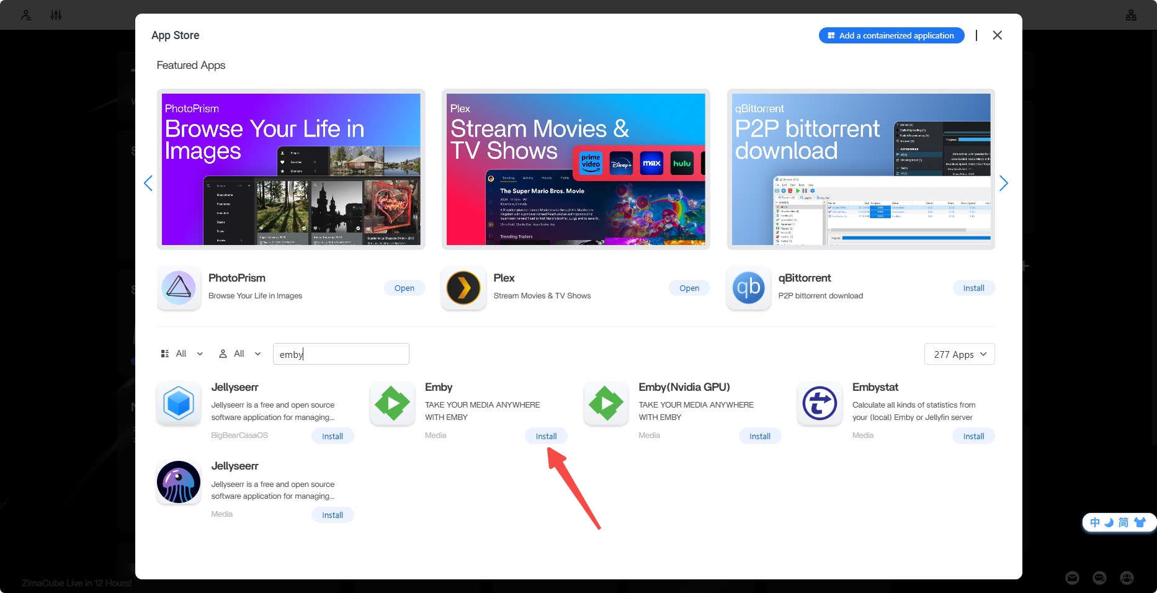
Task: Click the category grid icon beside All
Action: [x=165, y=354]
